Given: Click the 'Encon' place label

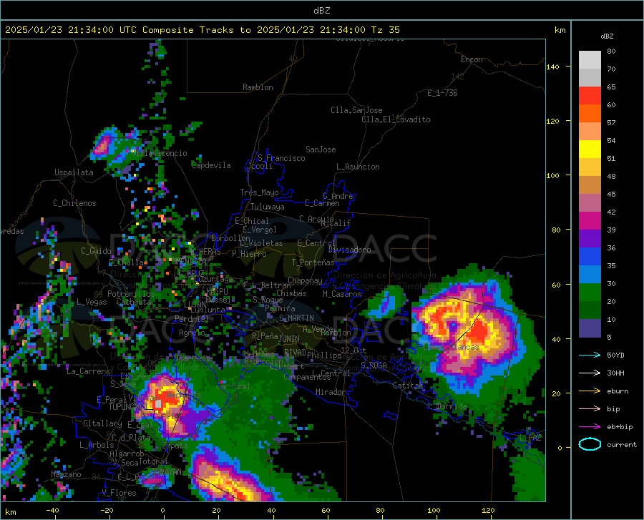Looking at the screenshot, I should tap(472, 59).
